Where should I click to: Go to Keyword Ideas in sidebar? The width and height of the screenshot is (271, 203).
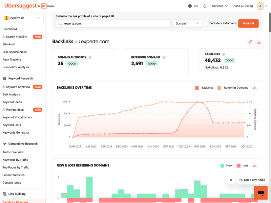12,102
